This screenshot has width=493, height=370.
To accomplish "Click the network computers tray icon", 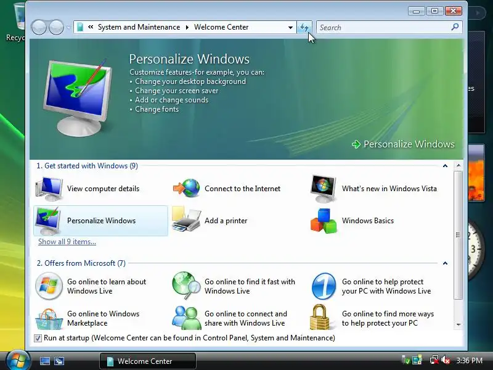I will [x=417, y=360].
